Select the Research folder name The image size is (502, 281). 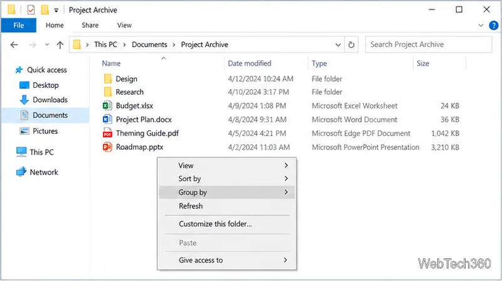click(130, 92)
